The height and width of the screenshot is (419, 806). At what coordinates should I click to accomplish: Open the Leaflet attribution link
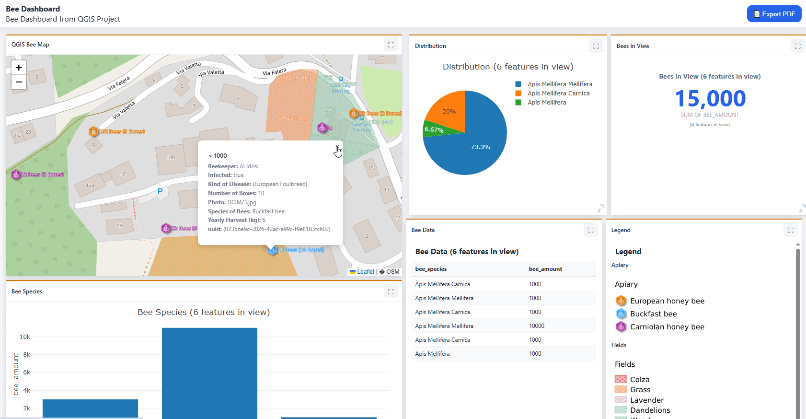[365, 272]
